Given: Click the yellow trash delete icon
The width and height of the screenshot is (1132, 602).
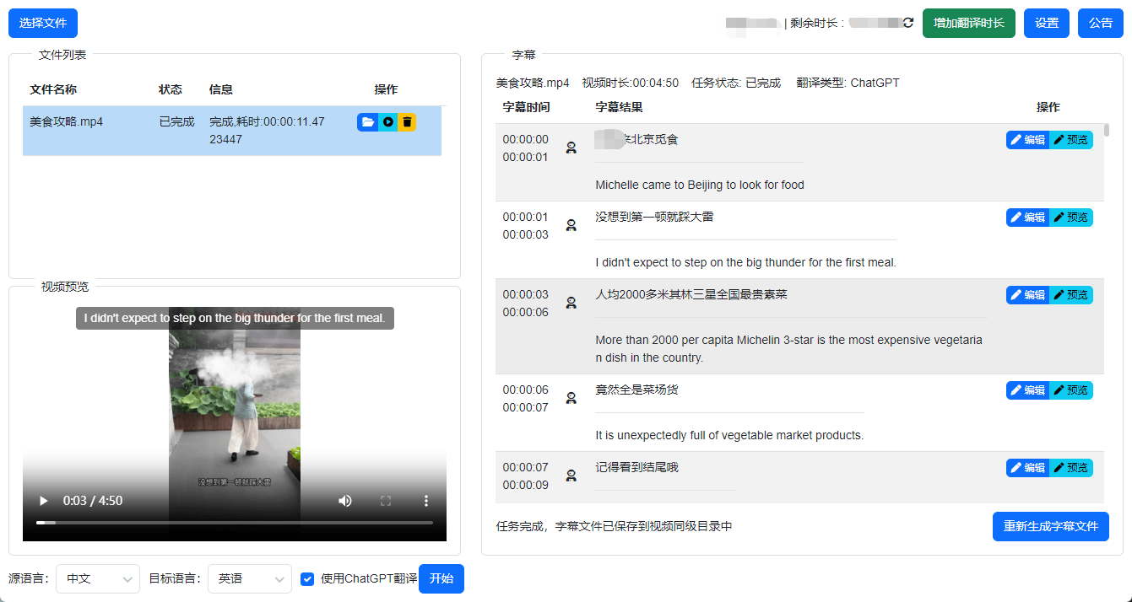Looking at the screenshot, I should point(407,122).
